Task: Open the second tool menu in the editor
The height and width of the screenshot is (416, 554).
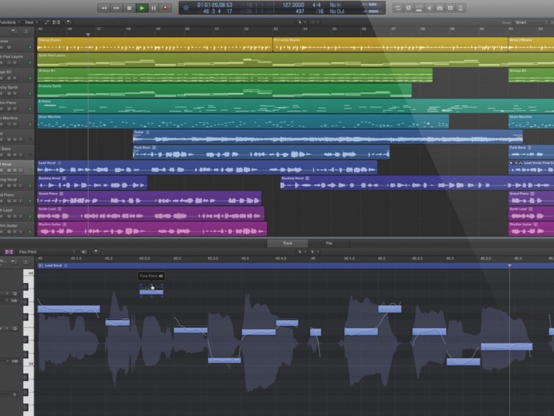Action: [314, 252]
